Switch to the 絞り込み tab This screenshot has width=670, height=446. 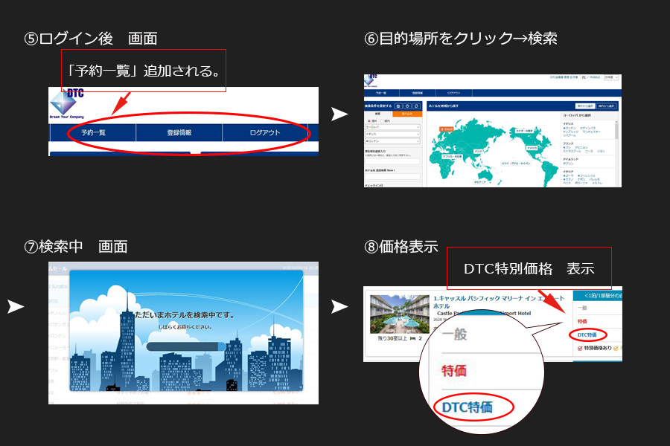[x=407, y=113]
